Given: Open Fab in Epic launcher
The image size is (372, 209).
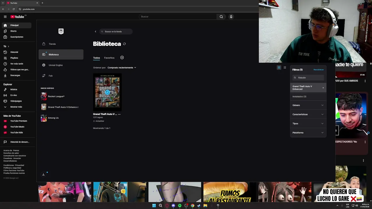Looking at the screenshot, I should (x=61, y=76).
